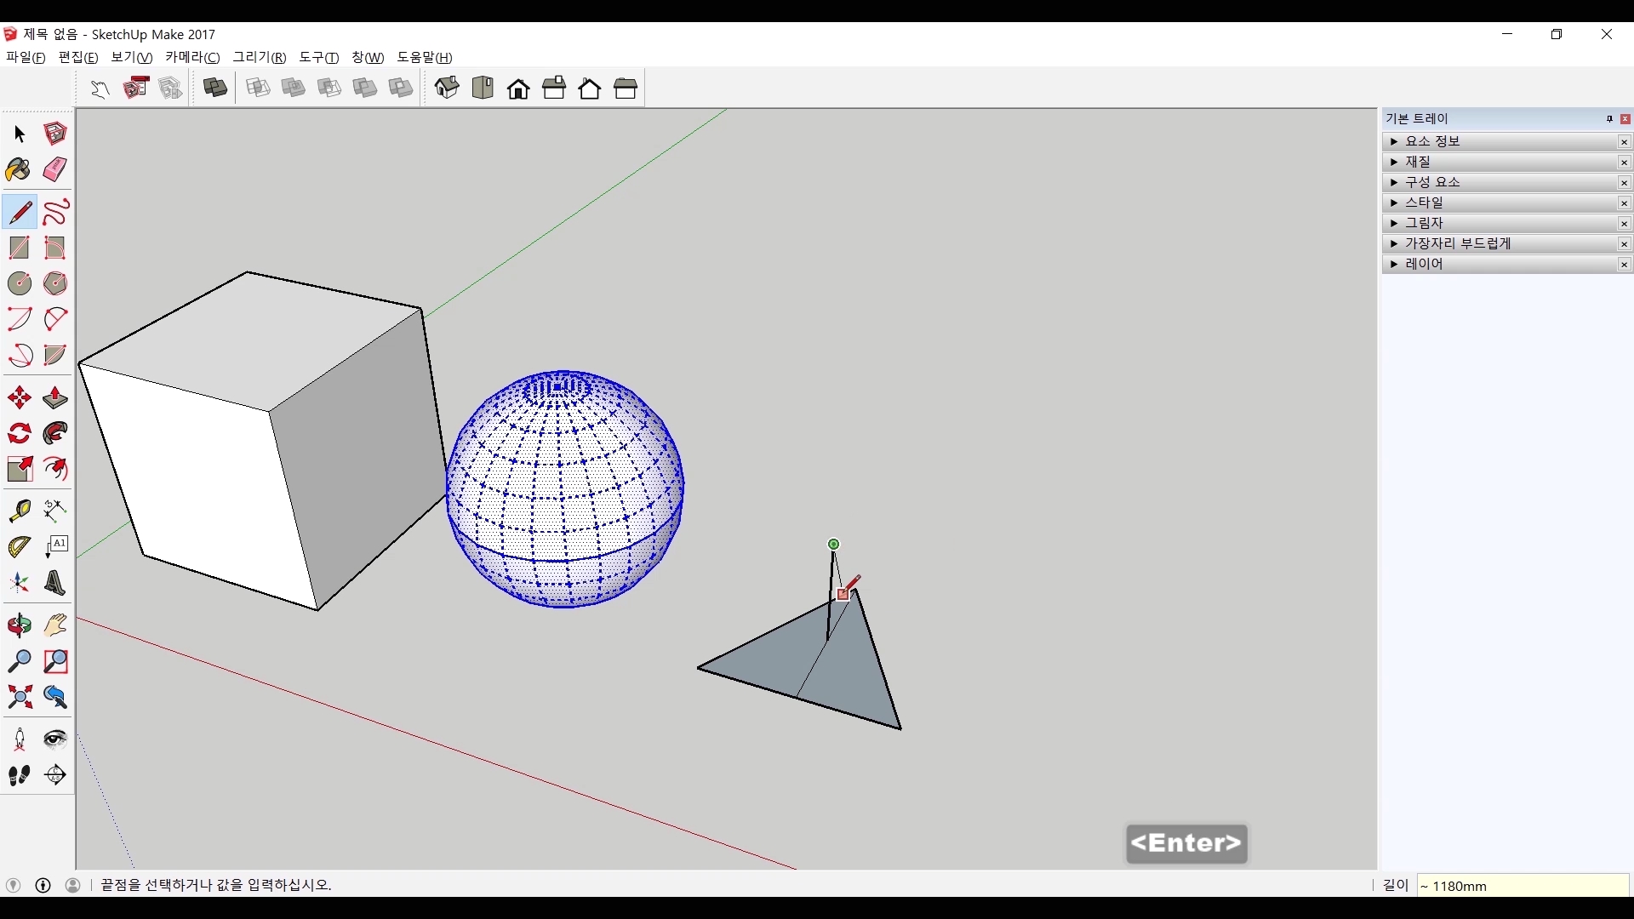The width and height of the screenshot is (1634, 919).
Task: Open the 카메라(C) menu
Action: 192,57
